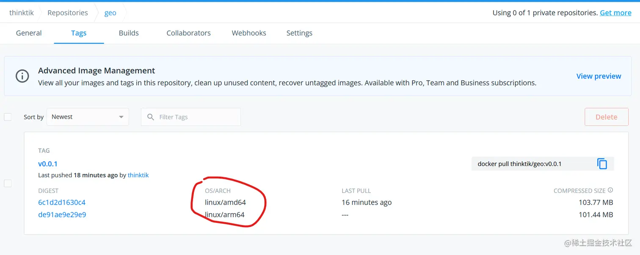Click the Advanced Image Management heading

tap(97, 71)
